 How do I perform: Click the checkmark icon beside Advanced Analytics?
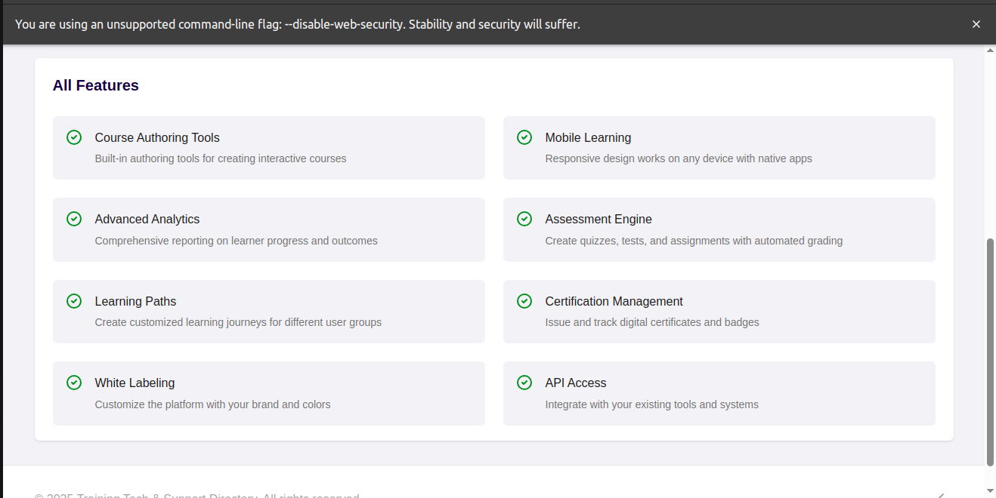point(74,219)
